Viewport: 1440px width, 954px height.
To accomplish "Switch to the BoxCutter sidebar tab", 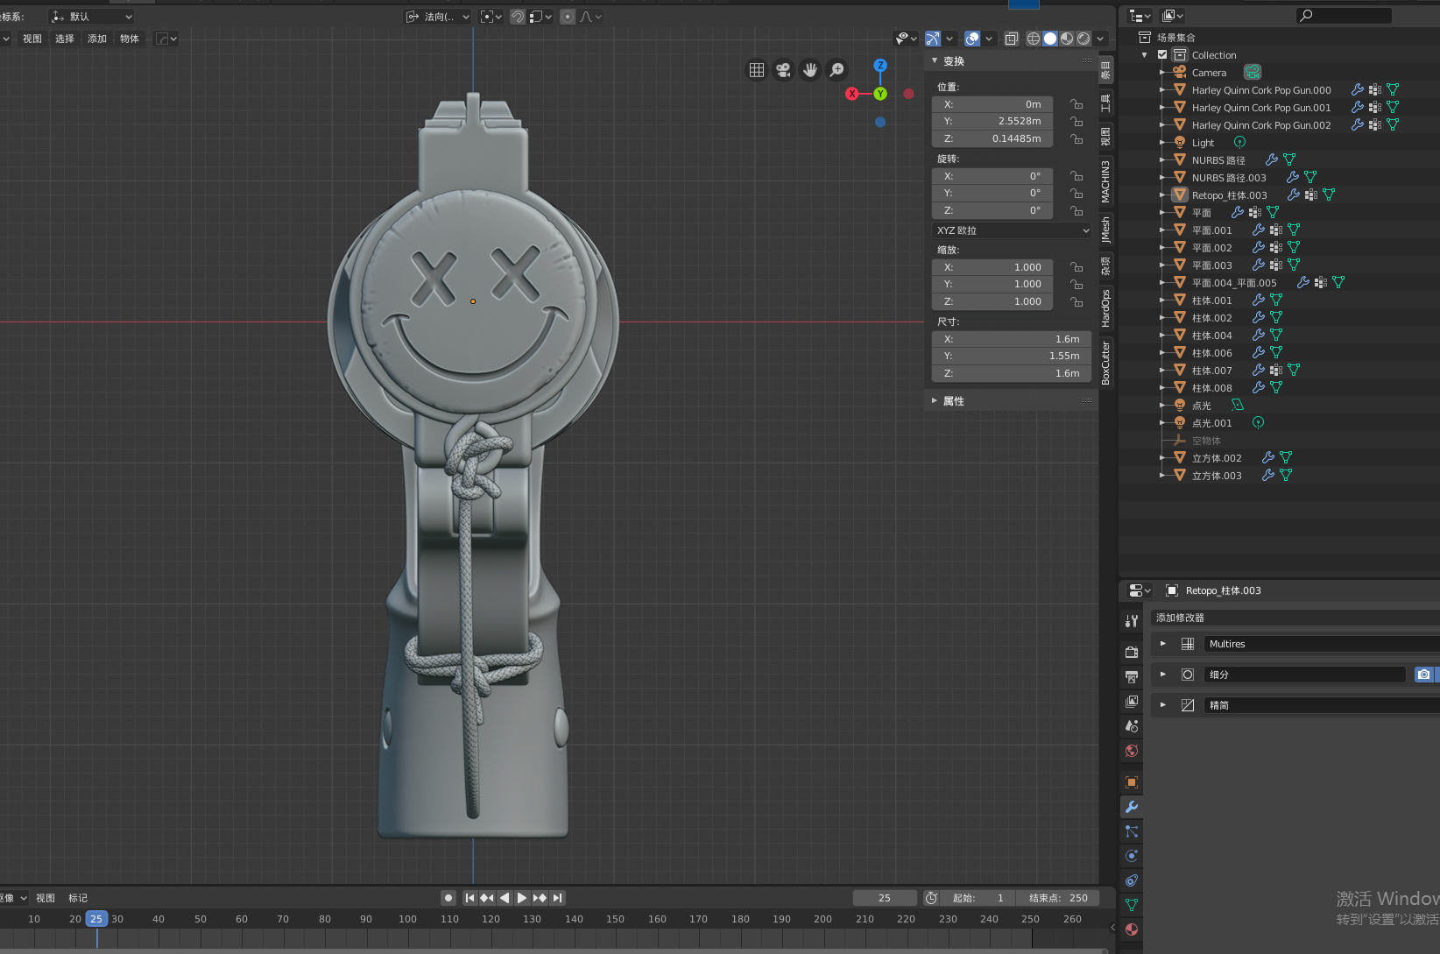I will 1106,363.
